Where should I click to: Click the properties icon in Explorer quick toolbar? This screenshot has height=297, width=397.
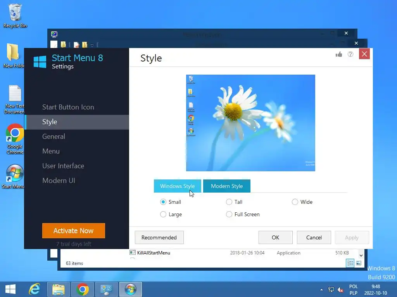(76, 45)
